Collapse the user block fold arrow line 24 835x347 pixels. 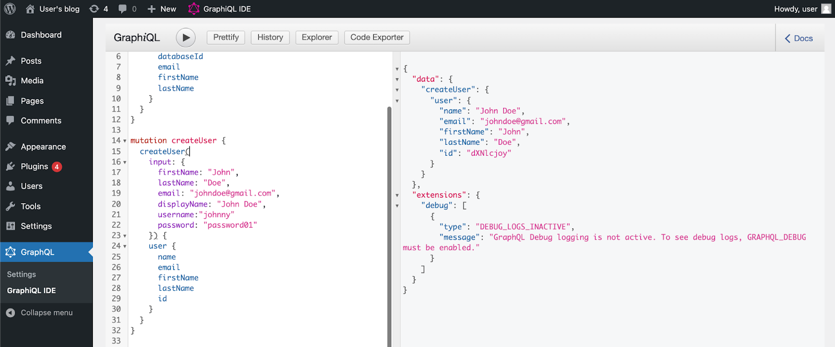pos(125,246)
